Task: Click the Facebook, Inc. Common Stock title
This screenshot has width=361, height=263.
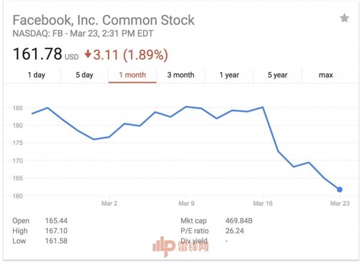Action: click(103, 20)
